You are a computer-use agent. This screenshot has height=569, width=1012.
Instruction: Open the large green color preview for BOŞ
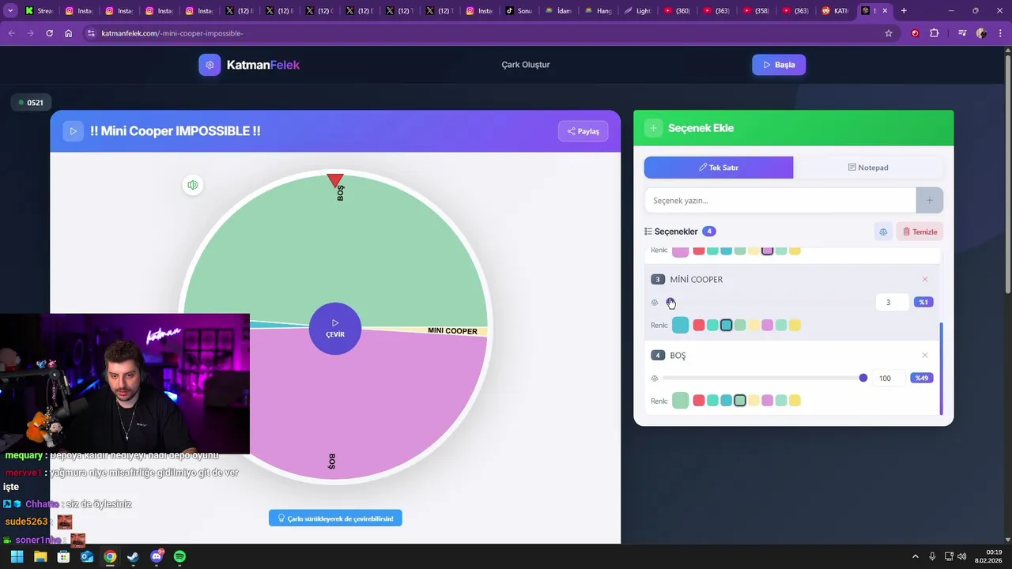(680, 401)
